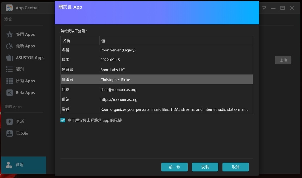Click the App Central title text
This screenshot has width=302, height=178.
[27, 8]
